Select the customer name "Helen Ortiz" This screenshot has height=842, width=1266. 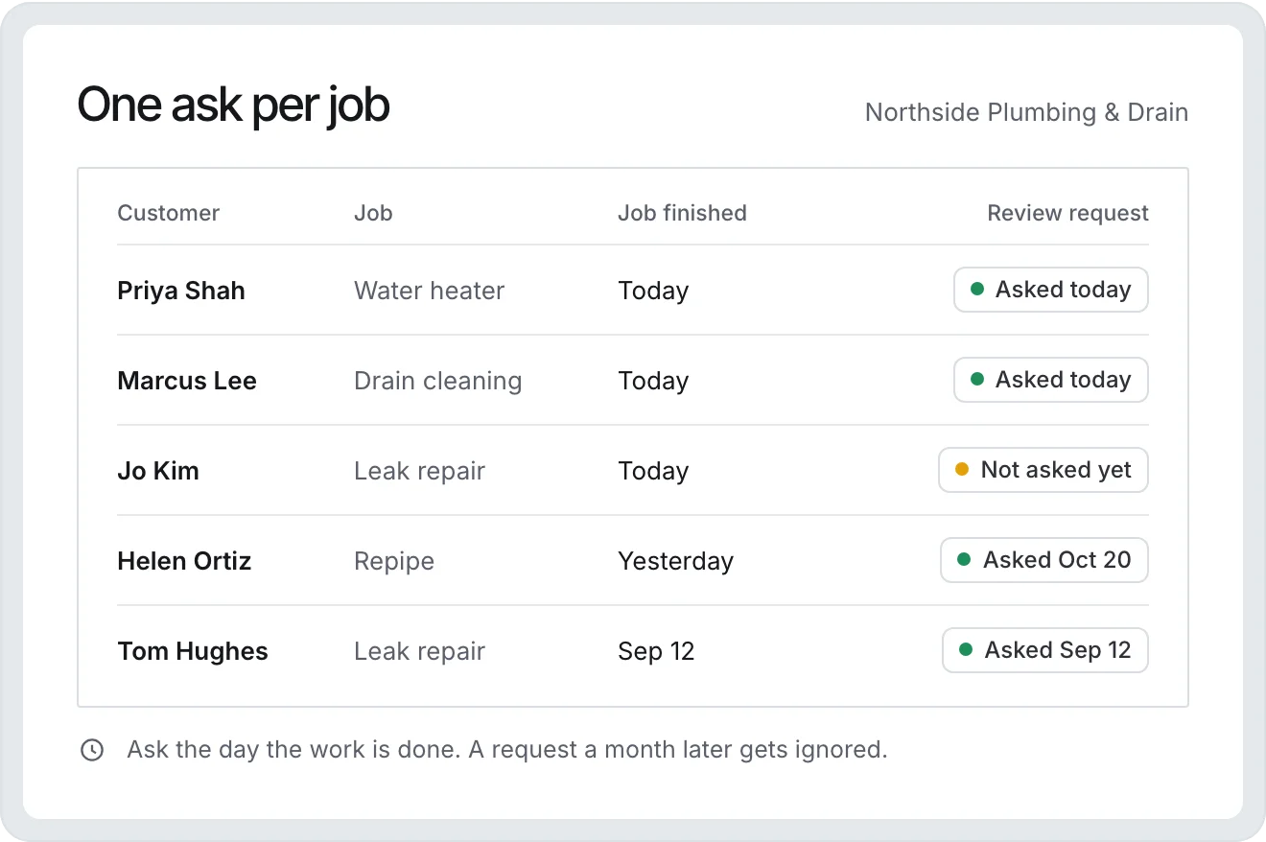point(184,561)
